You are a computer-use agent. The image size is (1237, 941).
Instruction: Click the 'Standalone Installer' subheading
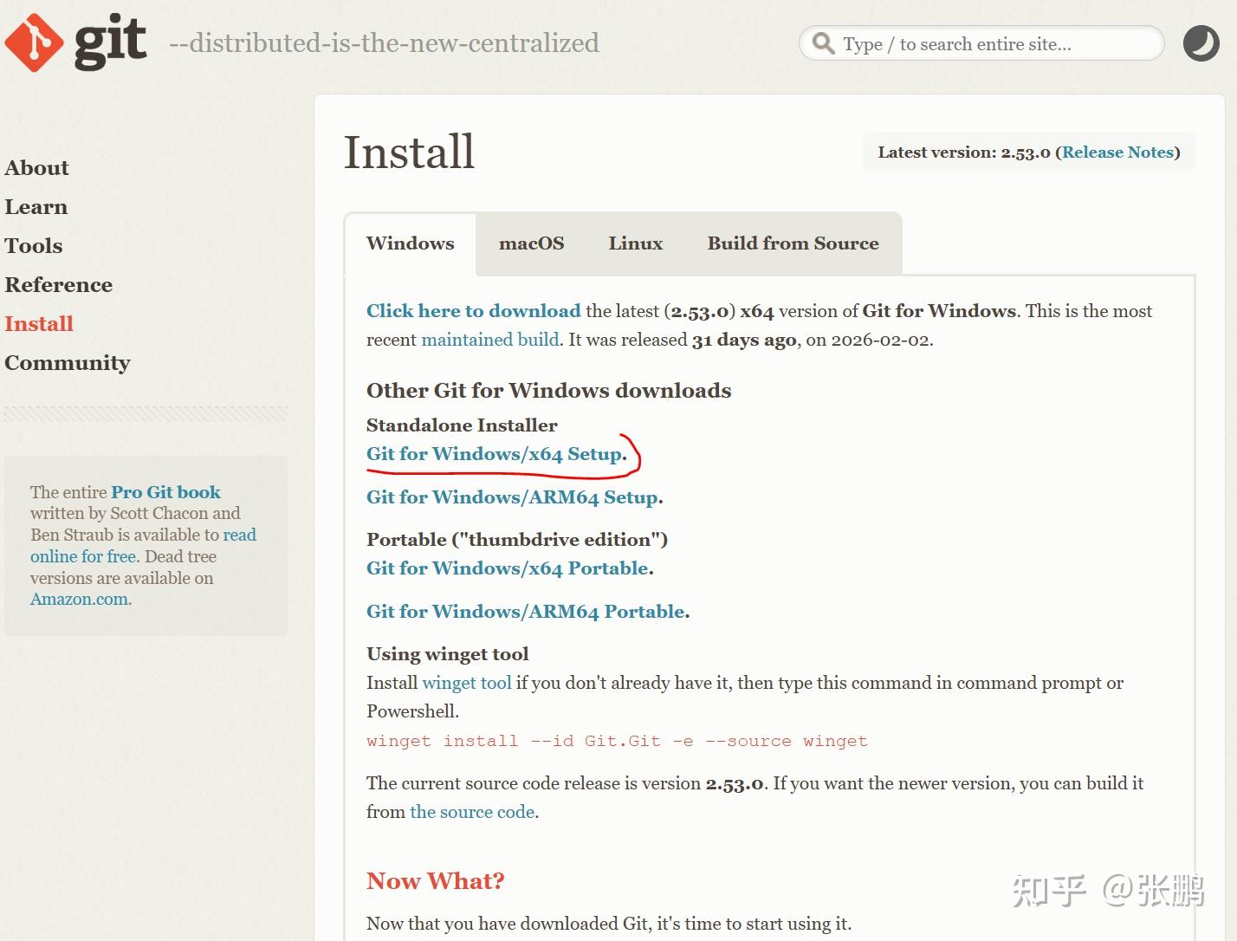point(462,425)
